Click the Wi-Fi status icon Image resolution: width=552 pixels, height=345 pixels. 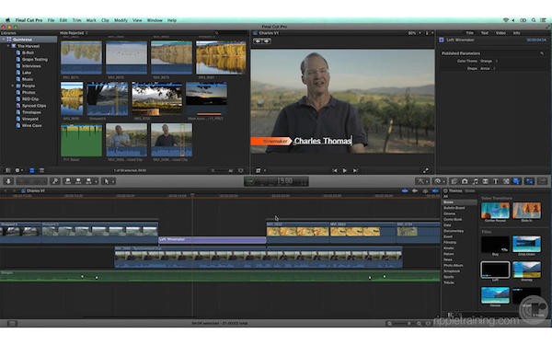tap(505, 20)
